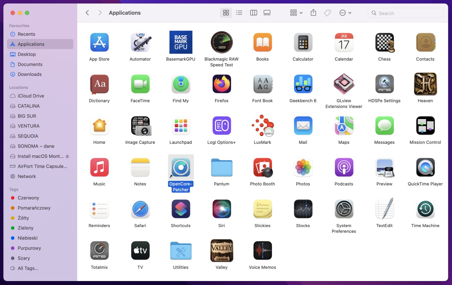Select the QuickTime Player icon

point(425,167)
